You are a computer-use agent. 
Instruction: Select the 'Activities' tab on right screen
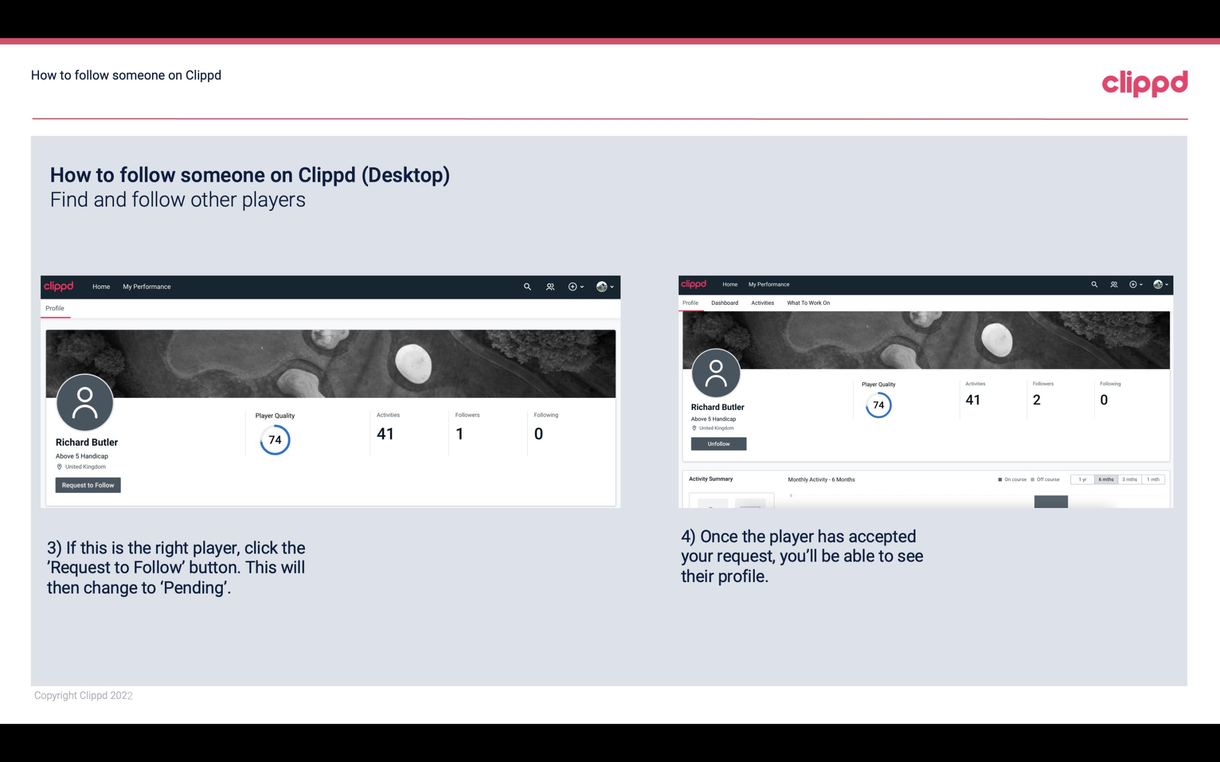pos(762,303)
